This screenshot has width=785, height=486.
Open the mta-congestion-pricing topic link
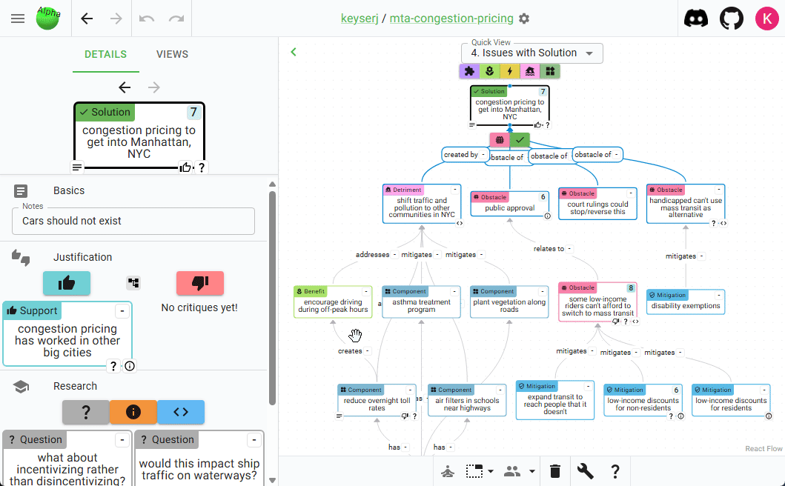[451, 19]
